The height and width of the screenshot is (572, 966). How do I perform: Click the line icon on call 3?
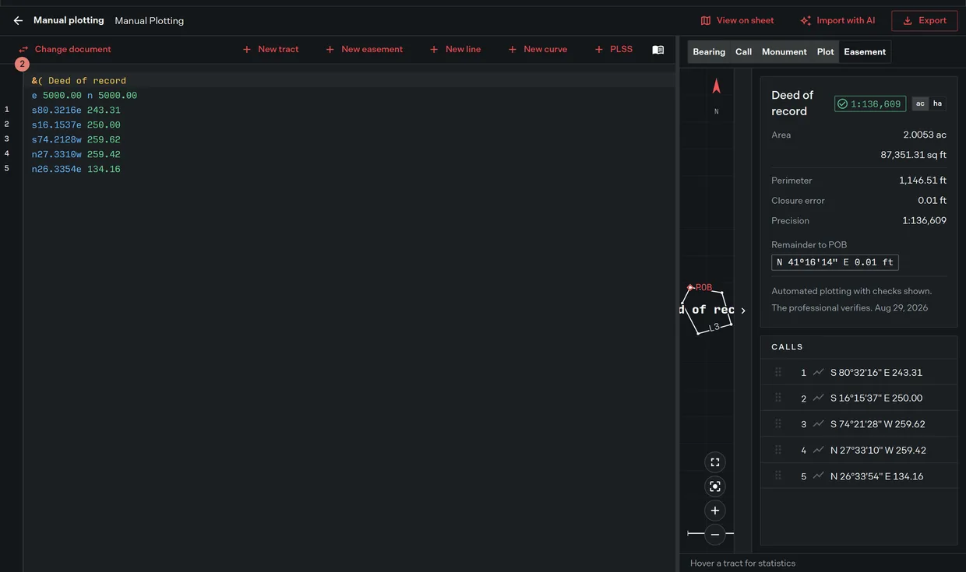pyautogui.click(x=818, y=424)
